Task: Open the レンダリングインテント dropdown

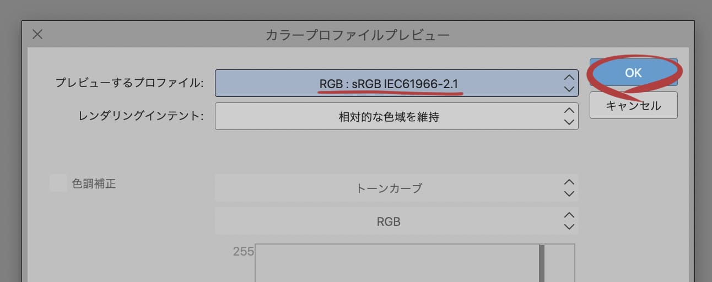Action: pos(396,116)
